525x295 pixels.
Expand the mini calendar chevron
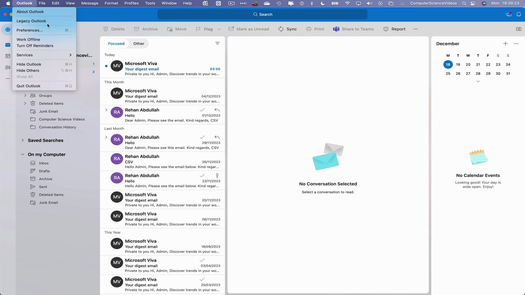pyautogui.click(x=478, y=82)
